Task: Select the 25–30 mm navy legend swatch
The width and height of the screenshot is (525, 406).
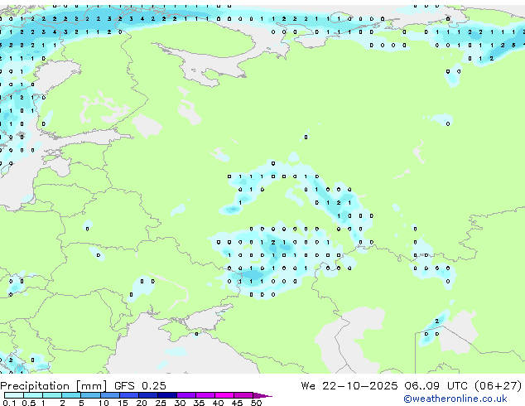Action: click(x=166, y=395)
